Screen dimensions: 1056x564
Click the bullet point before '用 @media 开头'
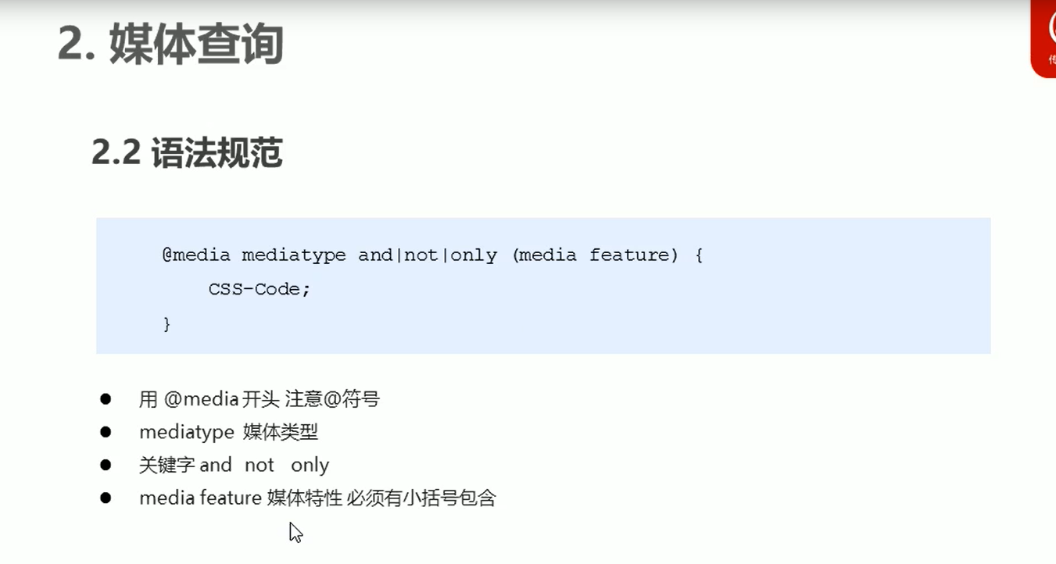(106, 399)
